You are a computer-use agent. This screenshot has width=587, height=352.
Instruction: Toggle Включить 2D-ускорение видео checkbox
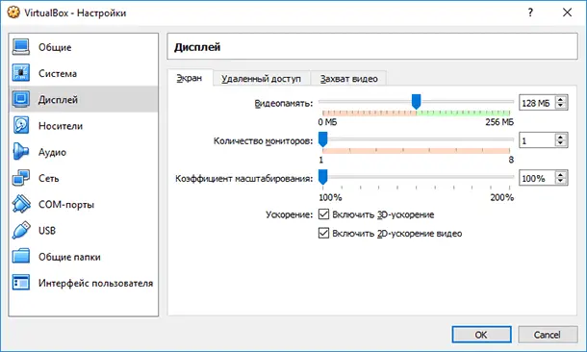click(x=323, y=233)
